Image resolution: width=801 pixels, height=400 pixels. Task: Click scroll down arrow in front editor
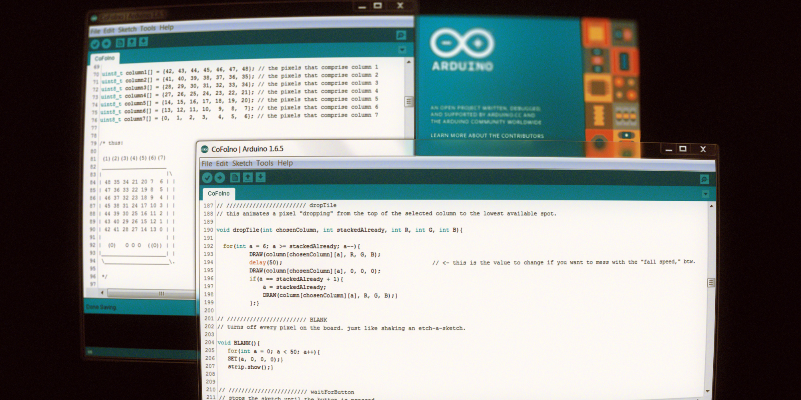[x=708, y=391]
